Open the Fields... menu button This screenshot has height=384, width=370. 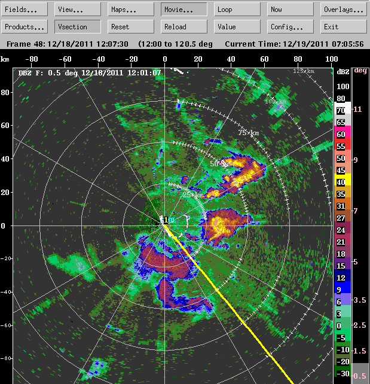pyautogui.click(x=25, y=10)
